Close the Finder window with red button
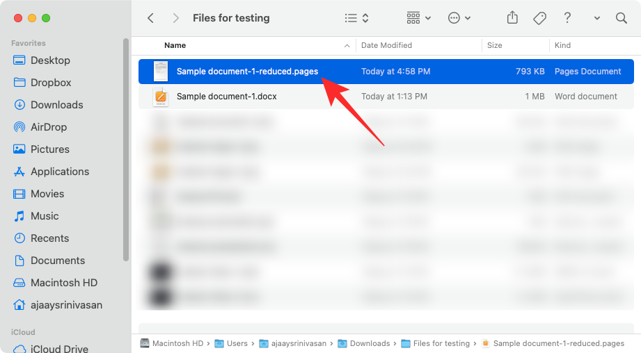 coord(18,18)
